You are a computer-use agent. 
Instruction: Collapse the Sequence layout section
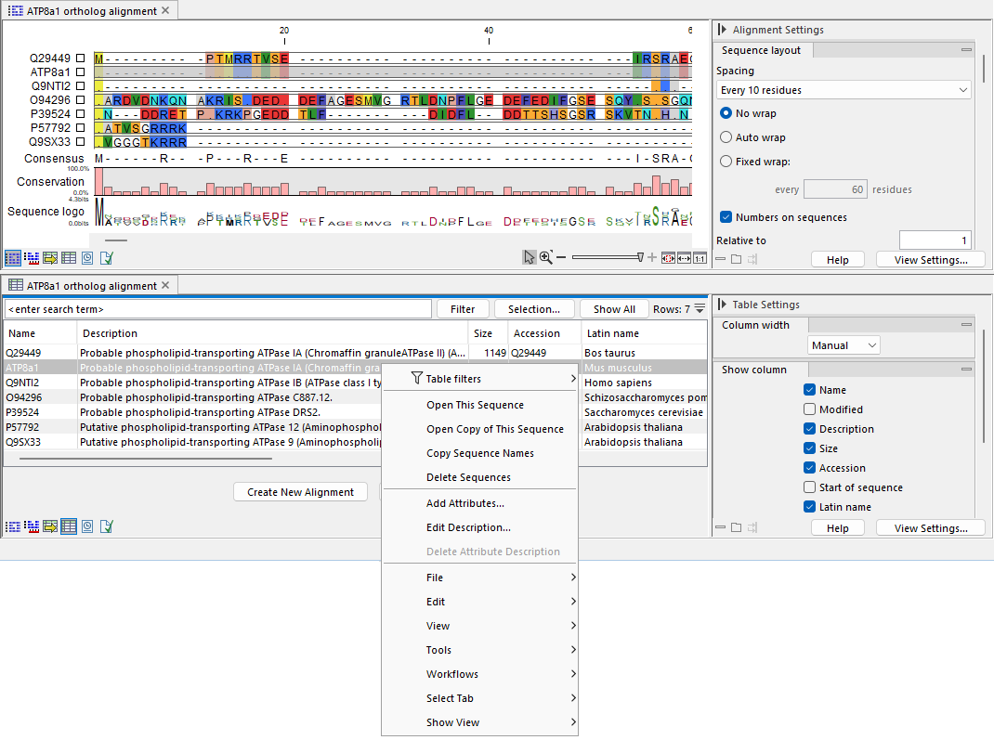point(966,50)
